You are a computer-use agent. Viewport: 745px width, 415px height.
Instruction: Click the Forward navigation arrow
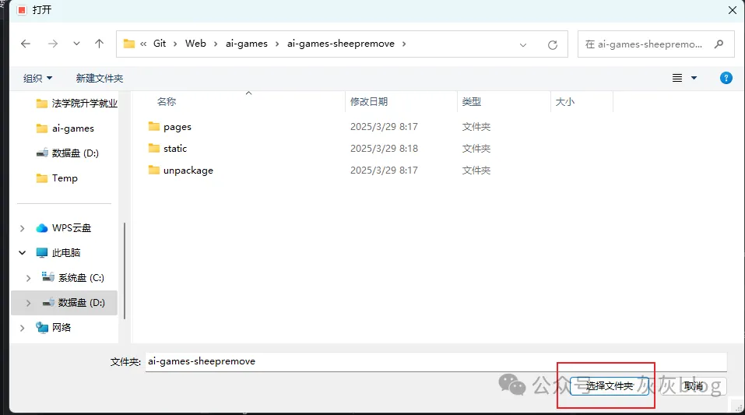pos(52,44)
